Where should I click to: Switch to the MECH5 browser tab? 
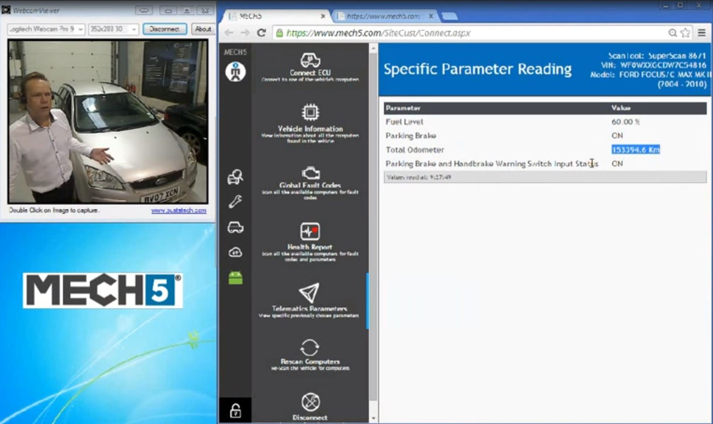point(275,16)
